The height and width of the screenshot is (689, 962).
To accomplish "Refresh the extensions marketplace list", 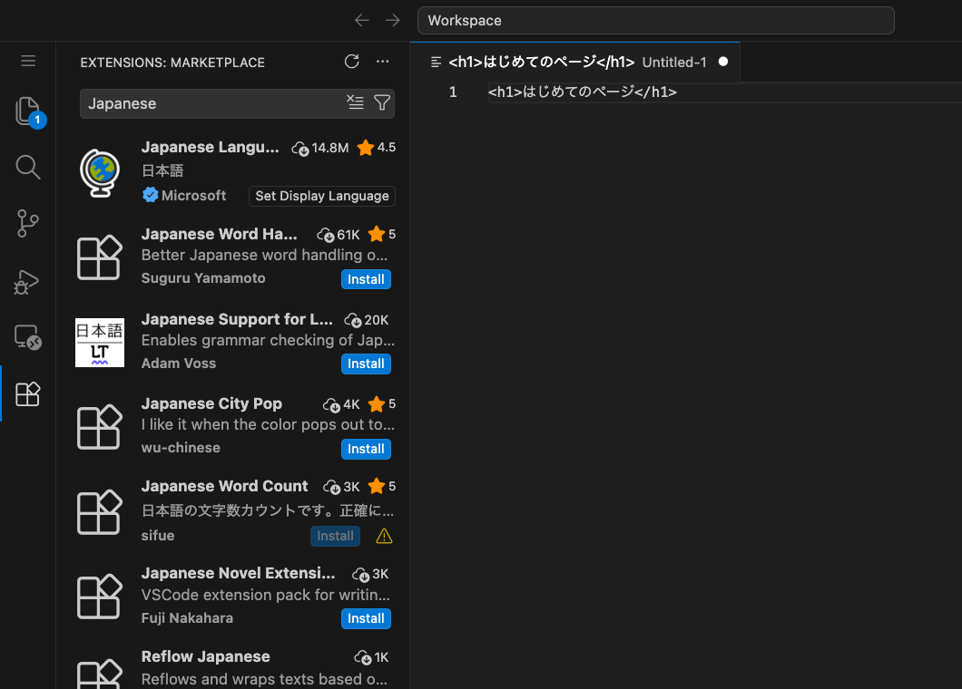I will [351, 62].
